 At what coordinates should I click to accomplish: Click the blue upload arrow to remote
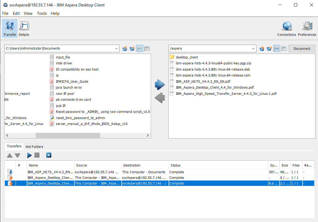(x=160, y=85)
